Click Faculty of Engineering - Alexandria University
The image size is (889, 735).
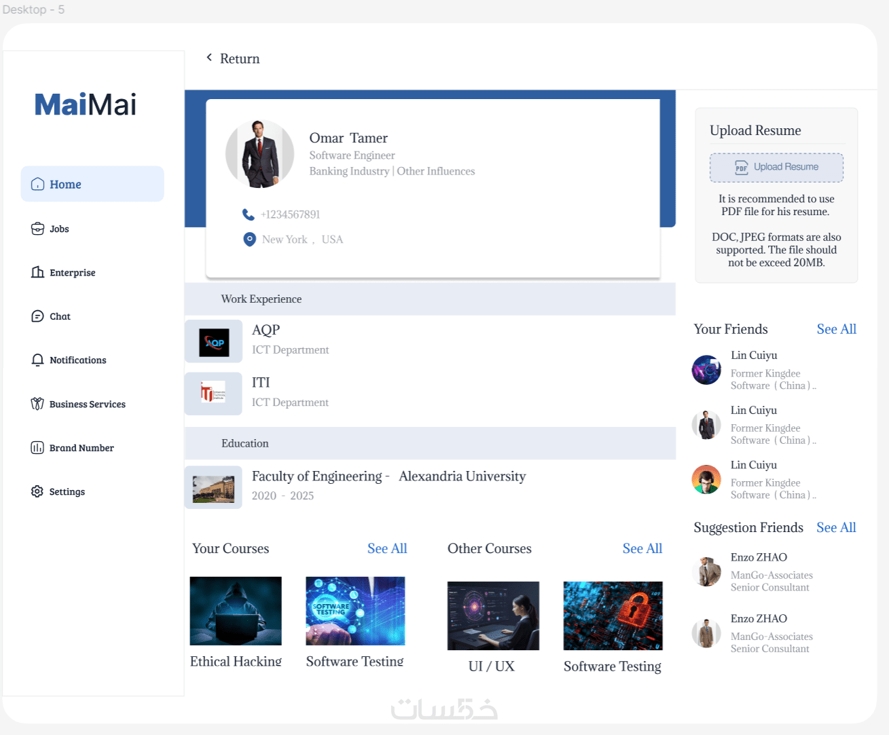tap(388, 476)
